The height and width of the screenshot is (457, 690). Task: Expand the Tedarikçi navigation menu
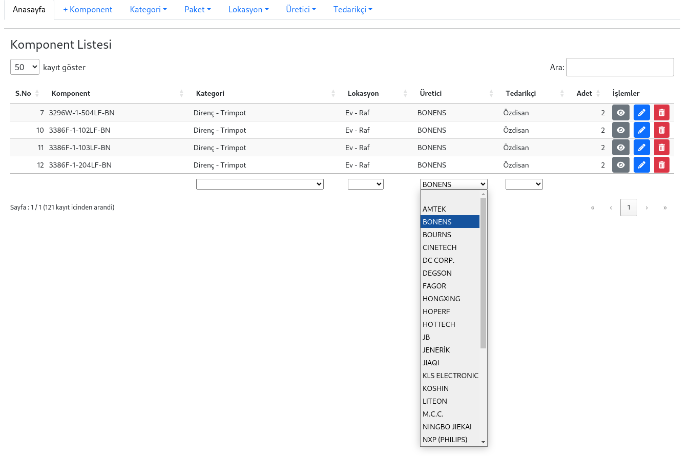(x=353, y=10)
